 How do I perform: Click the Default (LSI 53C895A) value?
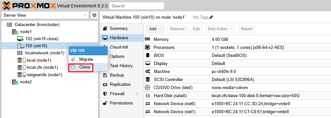pyautogui.click(x=233, y=79)
